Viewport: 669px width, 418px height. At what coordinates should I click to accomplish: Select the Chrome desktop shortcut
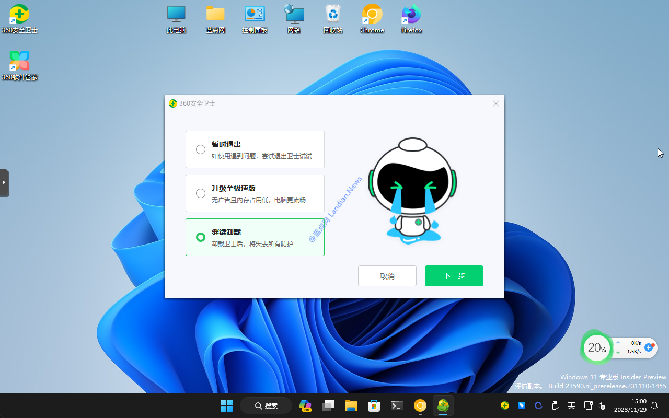pos(372,19)
